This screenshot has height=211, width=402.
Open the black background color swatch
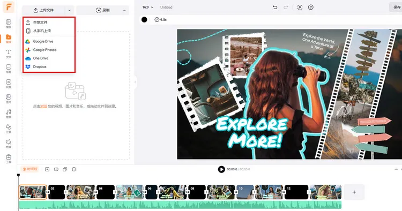tap(144, 19)
